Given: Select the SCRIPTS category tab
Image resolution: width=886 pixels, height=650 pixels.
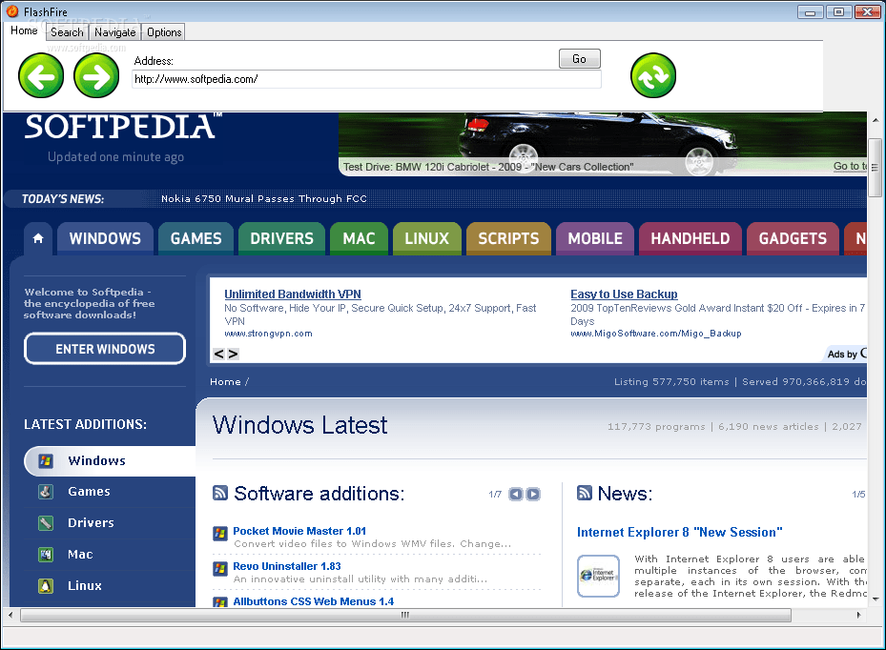Looking at the screenshot, I should (x=508, y=238).
